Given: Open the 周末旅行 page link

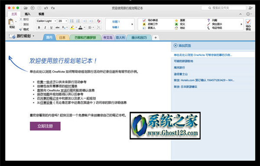Looking at the screenshot, I should point(179,67).
